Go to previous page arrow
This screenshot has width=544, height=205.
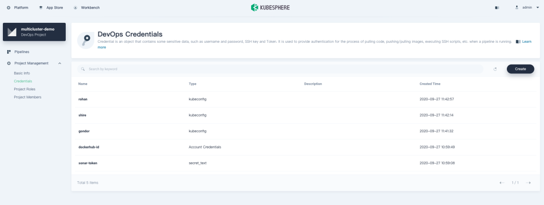tap(502, 183)
